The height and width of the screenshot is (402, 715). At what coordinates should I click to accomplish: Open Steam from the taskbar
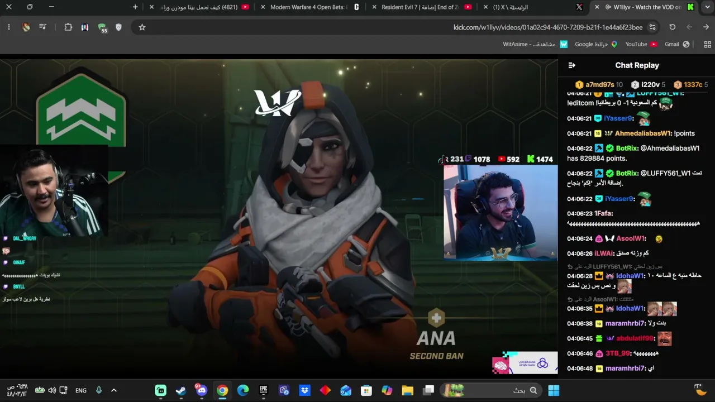[181, 390]
